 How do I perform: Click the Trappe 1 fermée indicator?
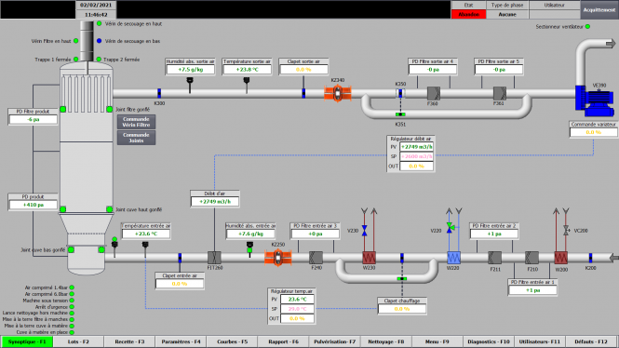point(75,60)
